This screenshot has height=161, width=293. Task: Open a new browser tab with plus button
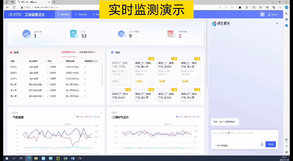(x=54, y=2)
